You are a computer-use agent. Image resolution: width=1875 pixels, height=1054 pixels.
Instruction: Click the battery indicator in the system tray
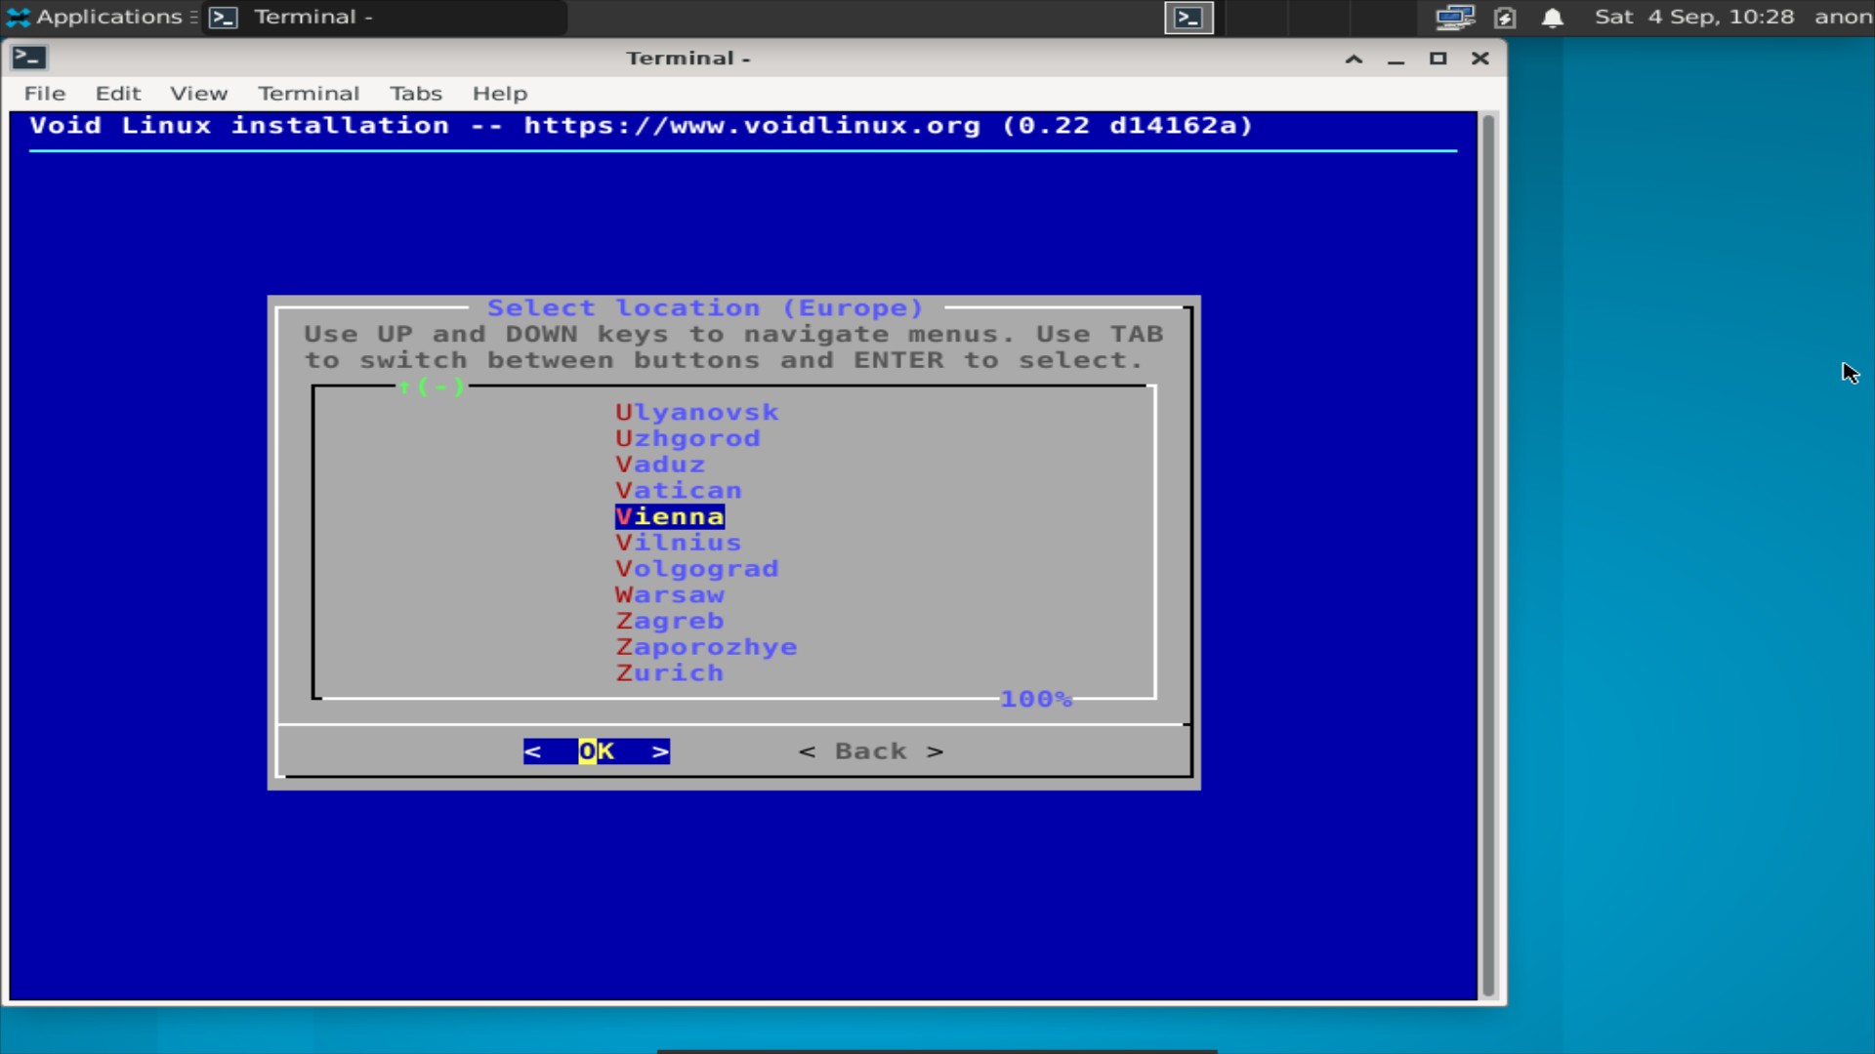pyautogui.click(x=1505, y=18)
